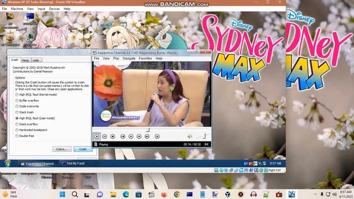Image resolution: width=354 pixels, height=199 pixels.
Task: Click the VirtualBox cube icon on taskbar
Action: 227,194
